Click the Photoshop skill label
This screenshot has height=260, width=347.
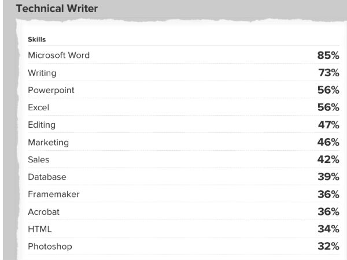(50, 246)
